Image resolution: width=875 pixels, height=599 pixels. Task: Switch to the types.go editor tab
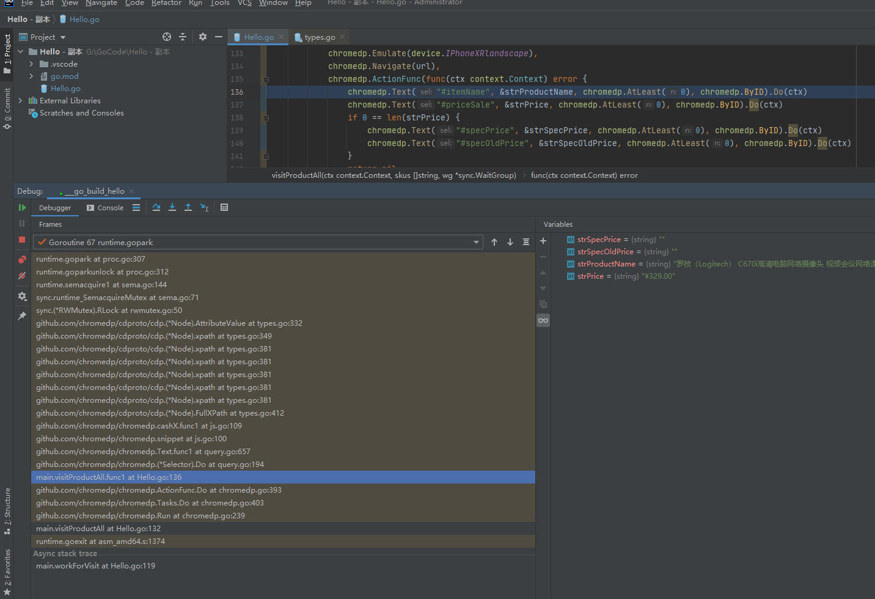tap(320, 37)
